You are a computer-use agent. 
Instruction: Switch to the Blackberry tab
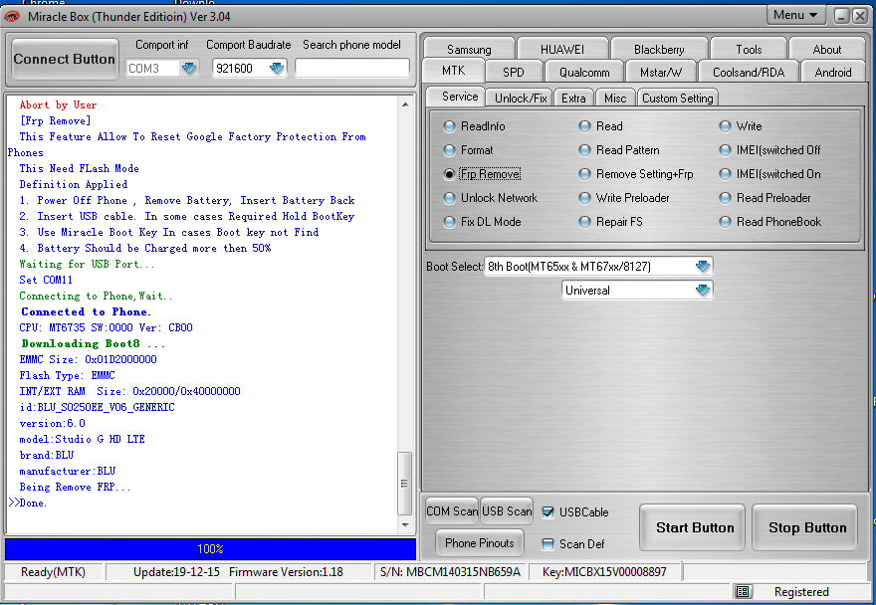(x=659, y=49)
